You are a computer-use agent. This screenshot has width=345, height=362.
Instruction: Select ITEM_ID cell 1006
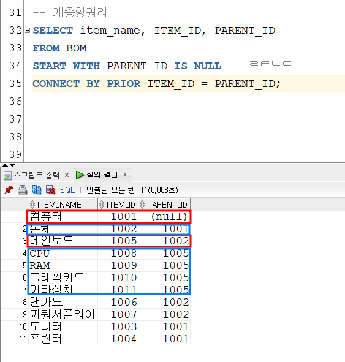pyautogui.click(x=118, y=302)
